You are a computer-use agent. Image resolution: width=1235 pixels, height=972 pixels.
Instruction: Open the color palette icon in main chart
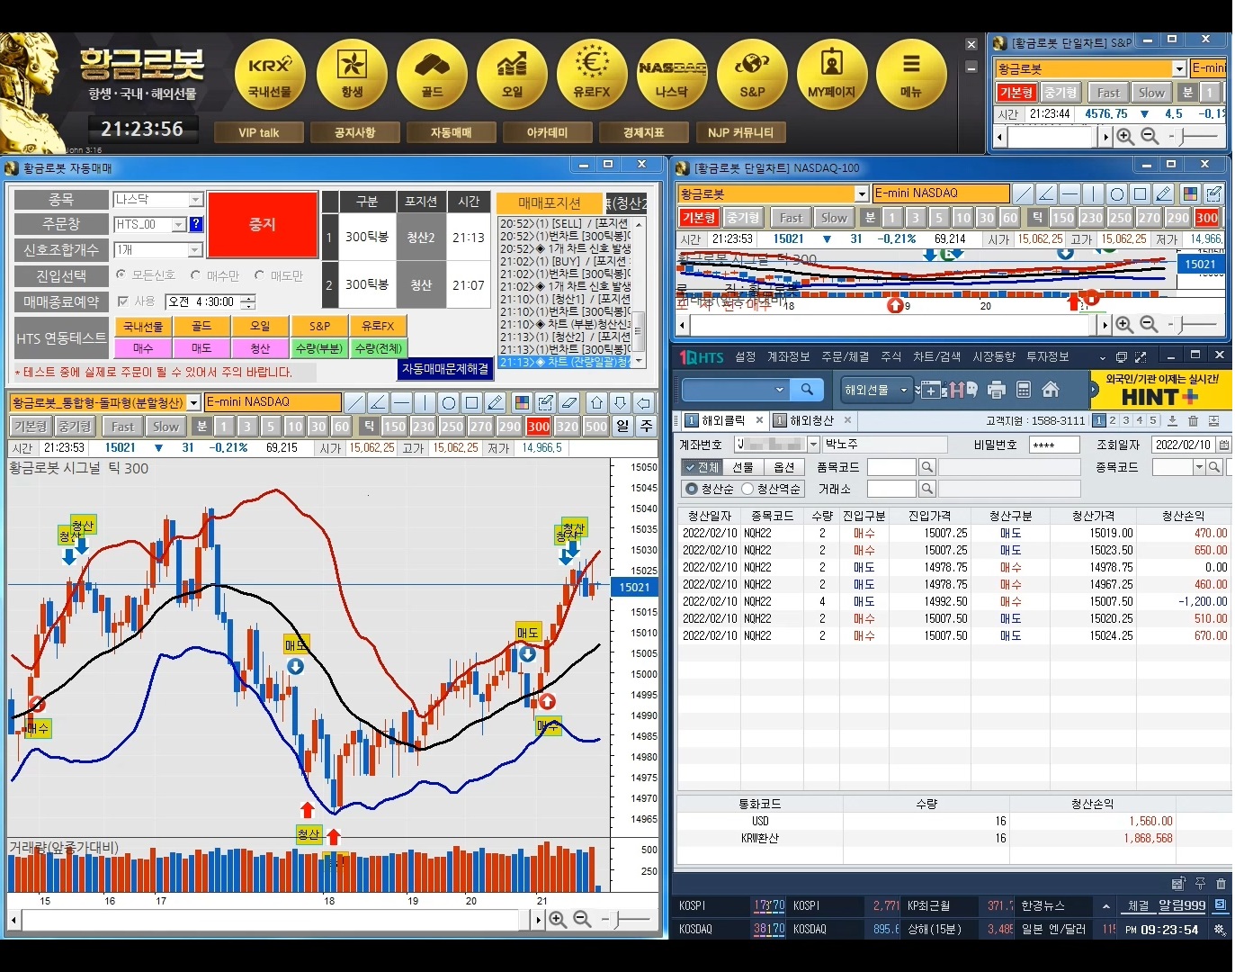522,402
